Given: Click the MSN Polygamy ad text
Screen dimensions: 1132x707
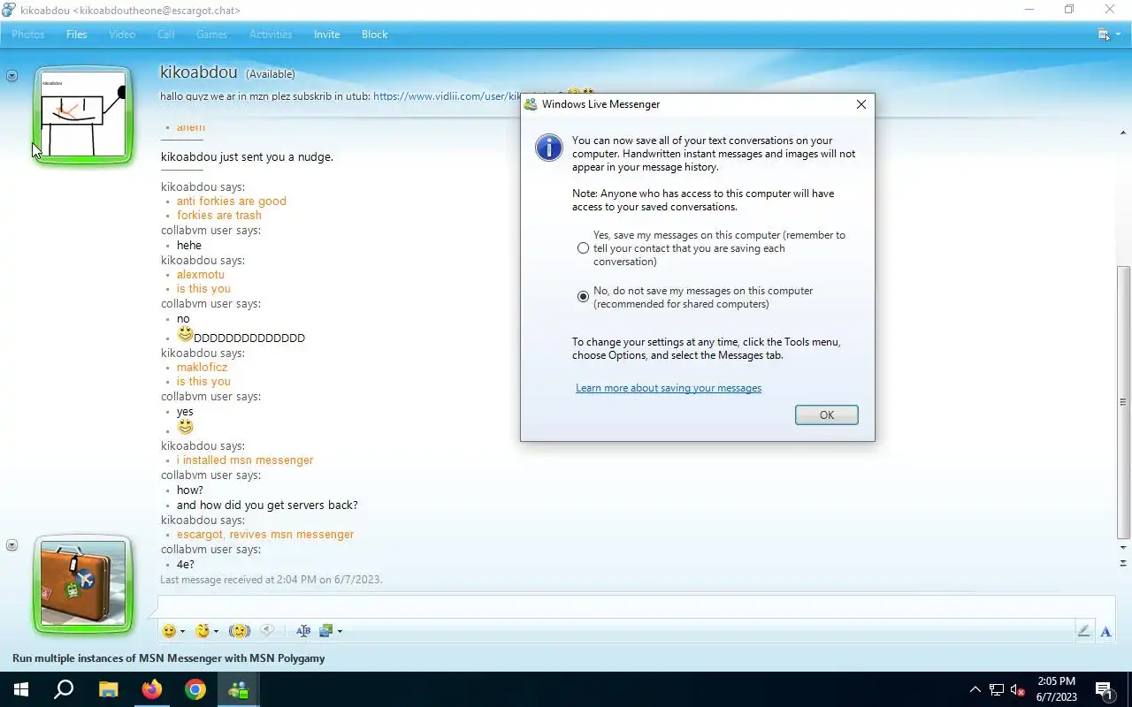Looking at the screenshot, I should 168,658.
